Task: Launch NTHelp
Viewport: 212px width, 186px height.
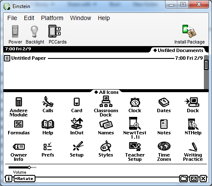Action: tap(193, 127)
